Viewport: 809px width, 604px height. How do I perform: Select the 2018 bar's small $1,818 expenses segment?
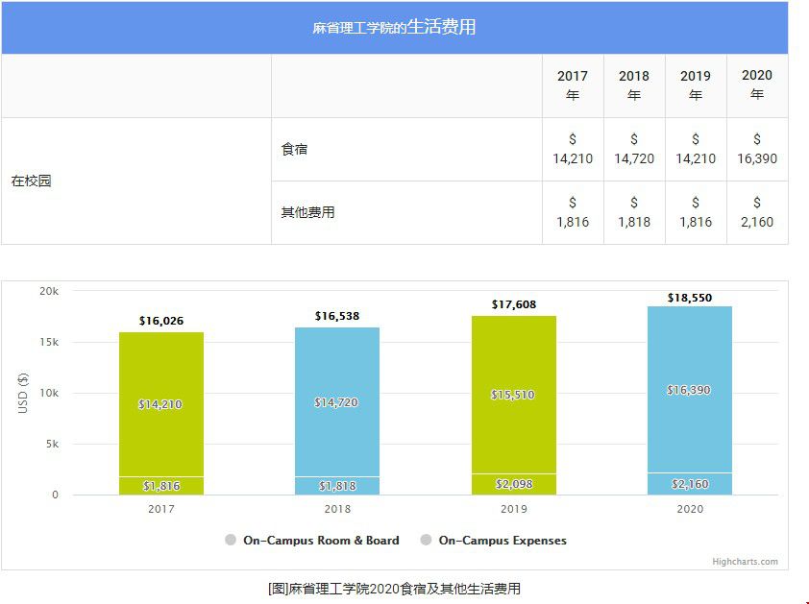click(x=337, y=486)
